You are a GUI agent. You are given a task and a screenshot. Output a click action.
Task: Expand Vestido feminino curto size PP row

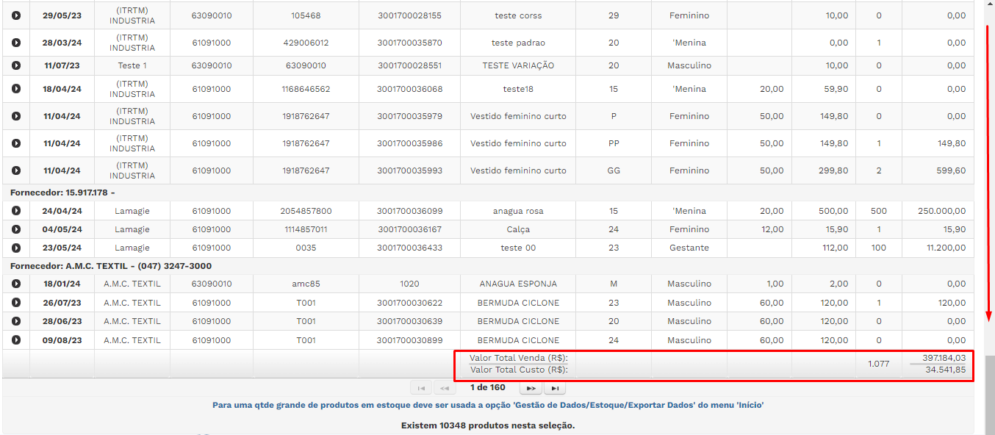pos(16,143)
